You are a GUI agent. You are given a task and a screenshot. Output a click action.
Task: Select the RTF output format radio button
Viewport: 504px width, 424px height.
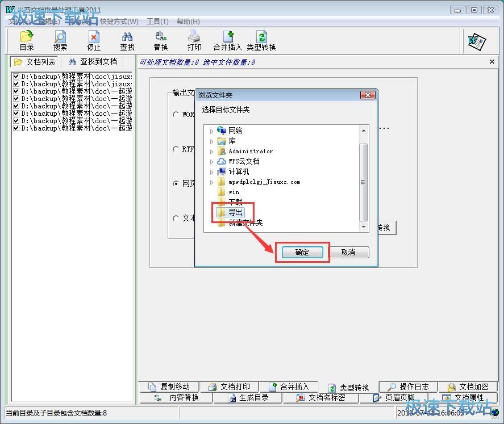point(176,149)
